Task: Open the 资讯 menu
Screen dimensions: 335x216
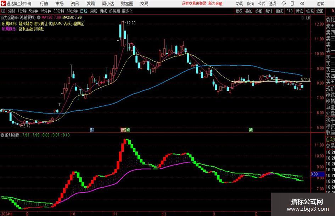Action: click(x=75, y=4)
